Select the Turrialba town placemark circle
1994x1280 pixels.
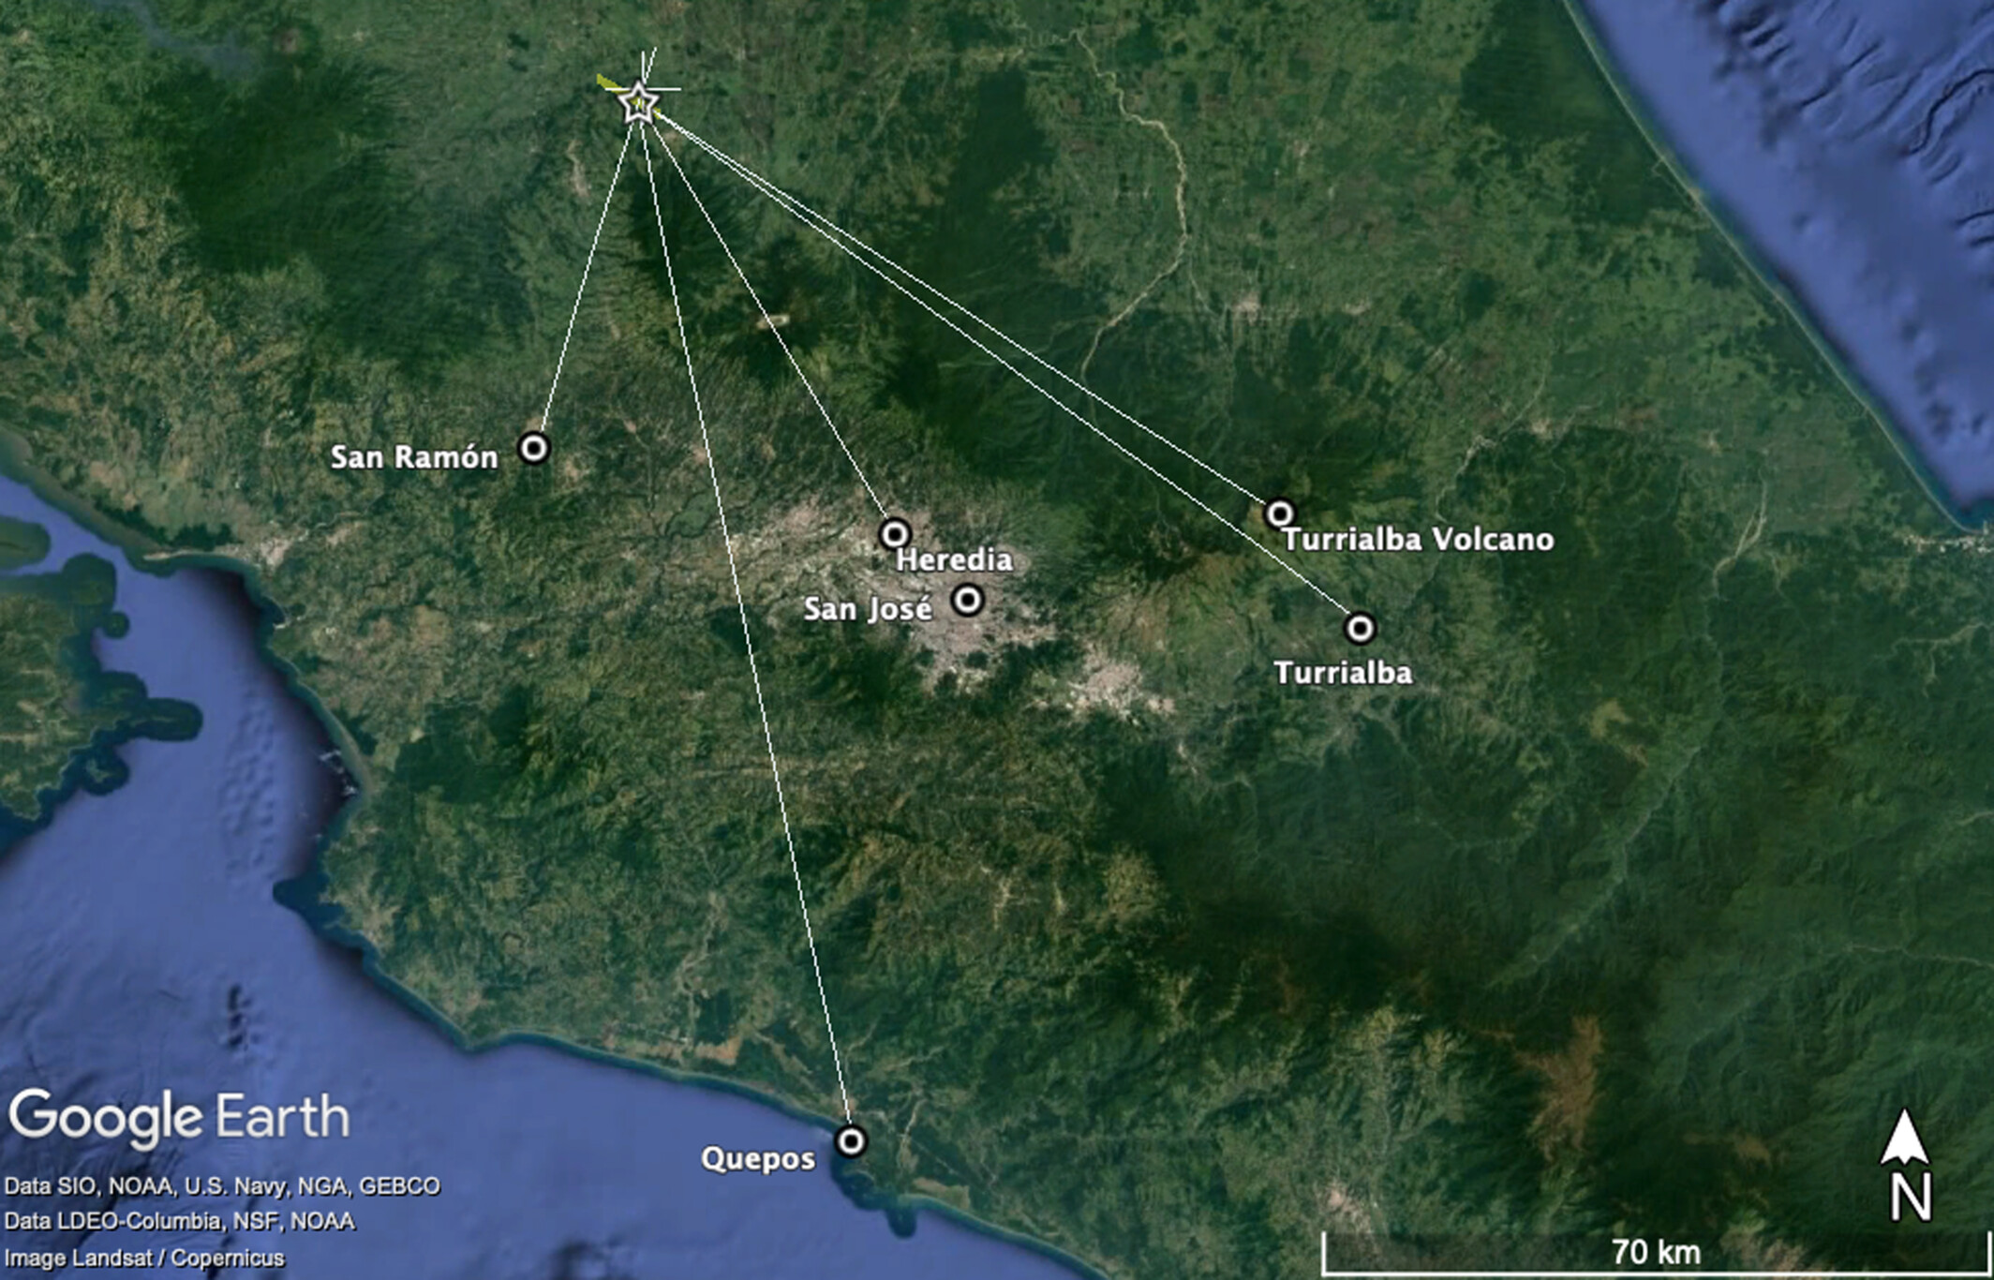[x=1360, y=628]
